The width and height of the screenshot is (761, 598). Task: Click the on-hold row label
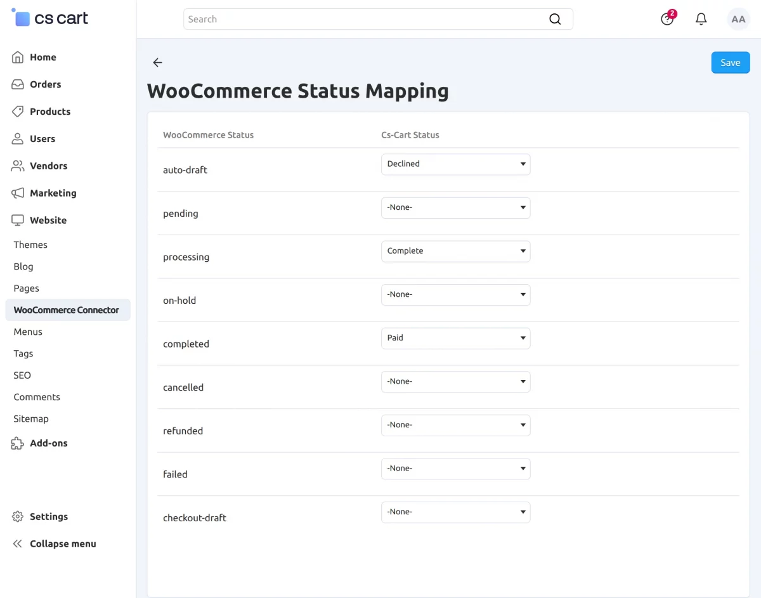tap(179, 301)
